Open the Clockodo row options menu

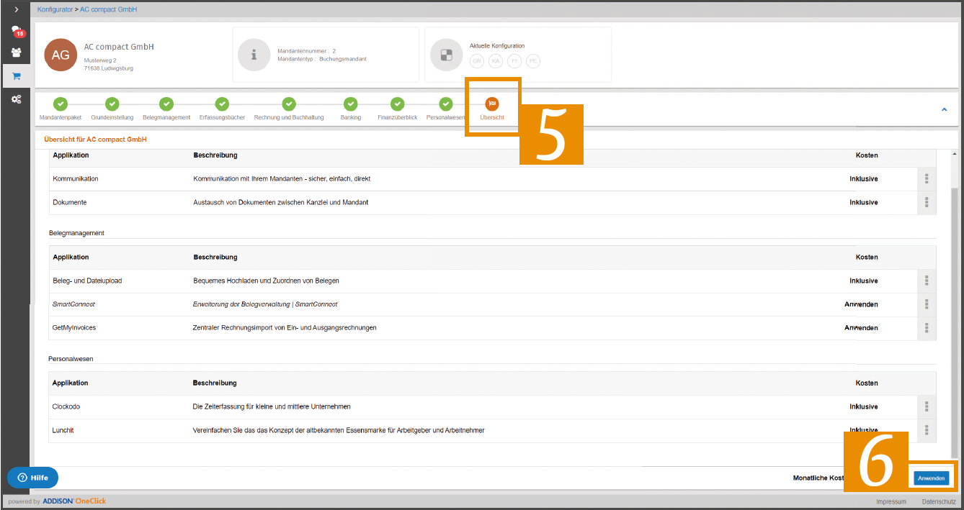tap(927, 406)
